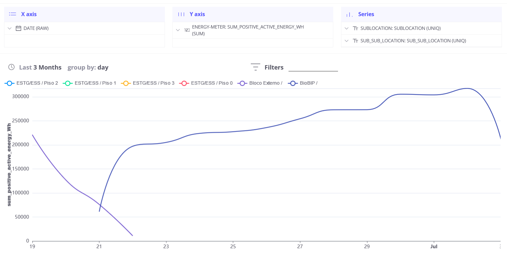This screenshot has width=507, height=258.
Task: Click the Tt text icon beside SUBLOCATION
Action: pos(356,28)
